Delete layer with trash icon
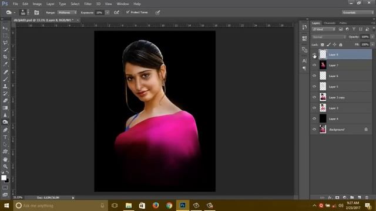 click(x=367, y=198)
